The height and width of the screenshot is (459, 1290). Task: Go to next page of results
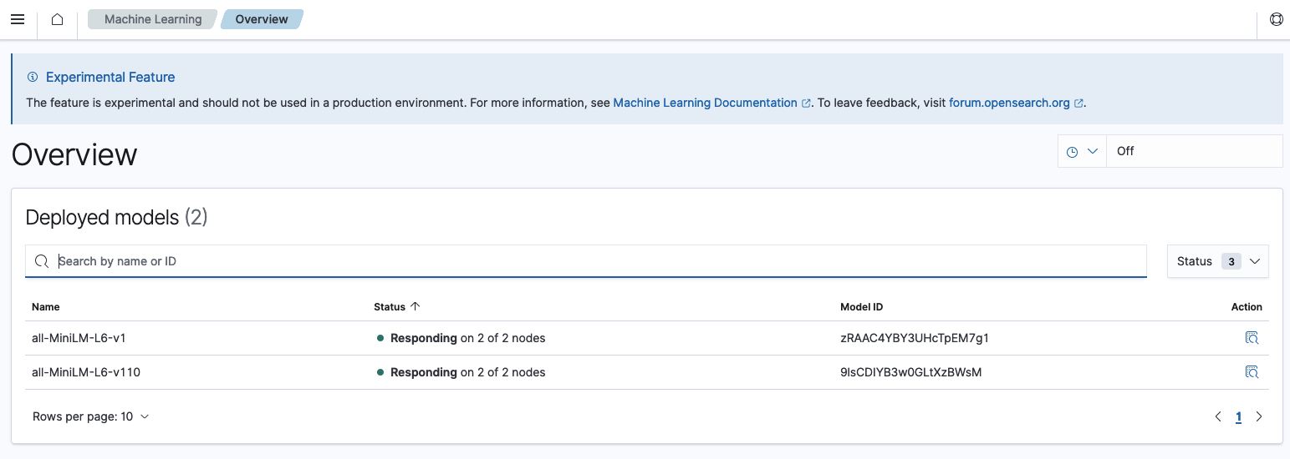point(1259,416)
